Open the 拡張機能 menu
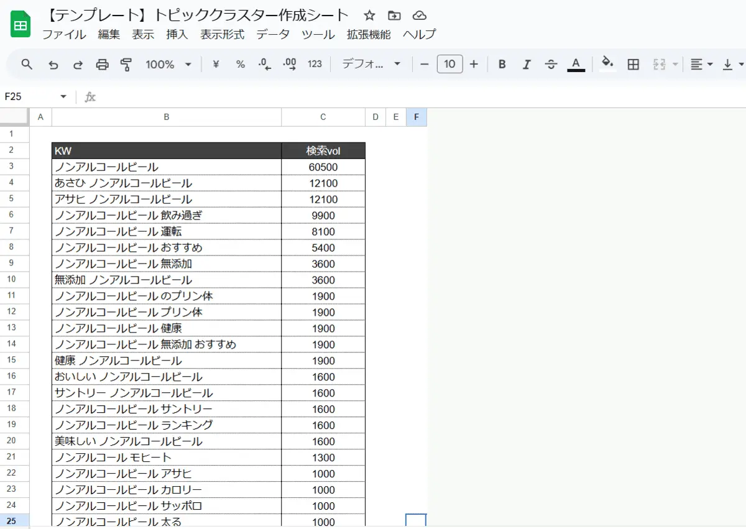Viewport: 746px width, 529px height. tap(369, 35)
